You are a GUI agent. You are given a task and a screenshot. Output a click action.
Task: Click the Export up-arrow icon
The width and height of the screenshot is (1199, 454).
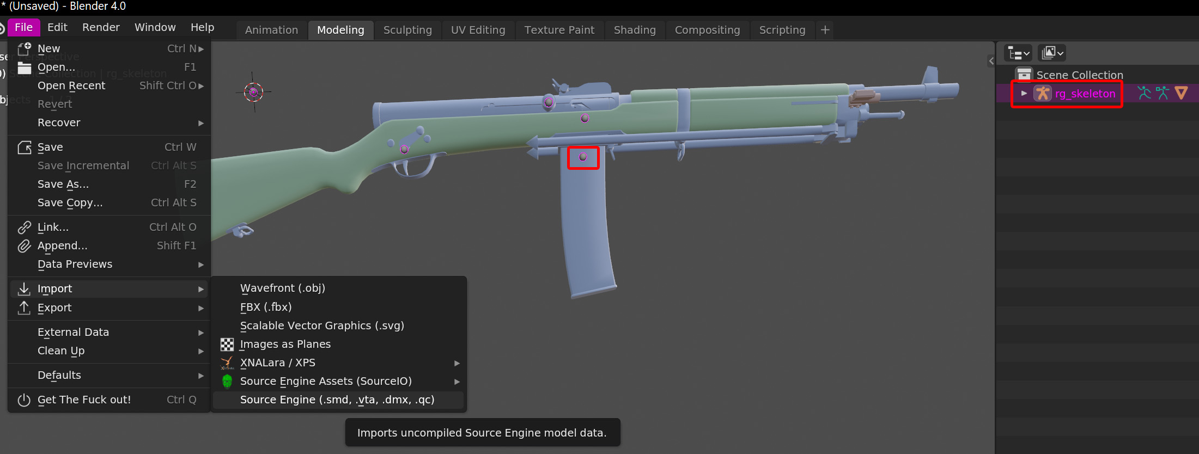(x=24, y=308)
